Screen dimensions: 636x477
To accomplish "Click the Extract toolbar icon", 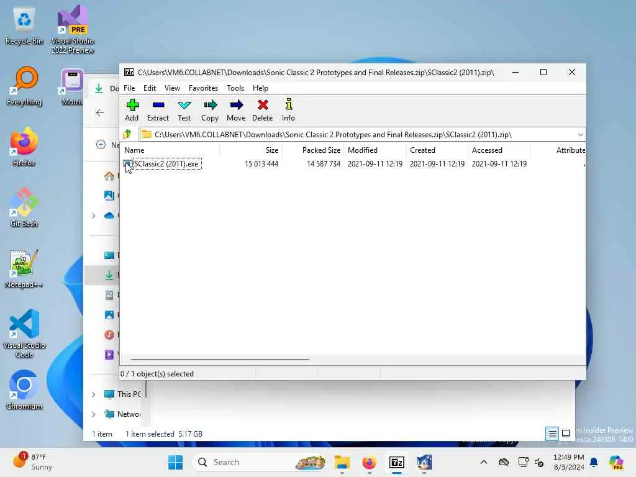I will [x=158, y=110].
